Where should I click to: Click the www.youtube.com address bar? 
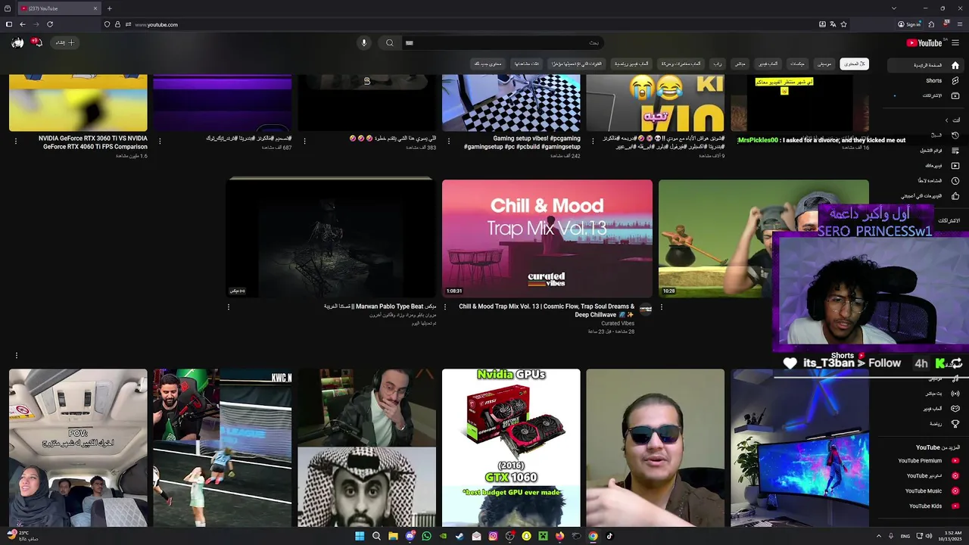pos(156,24)
